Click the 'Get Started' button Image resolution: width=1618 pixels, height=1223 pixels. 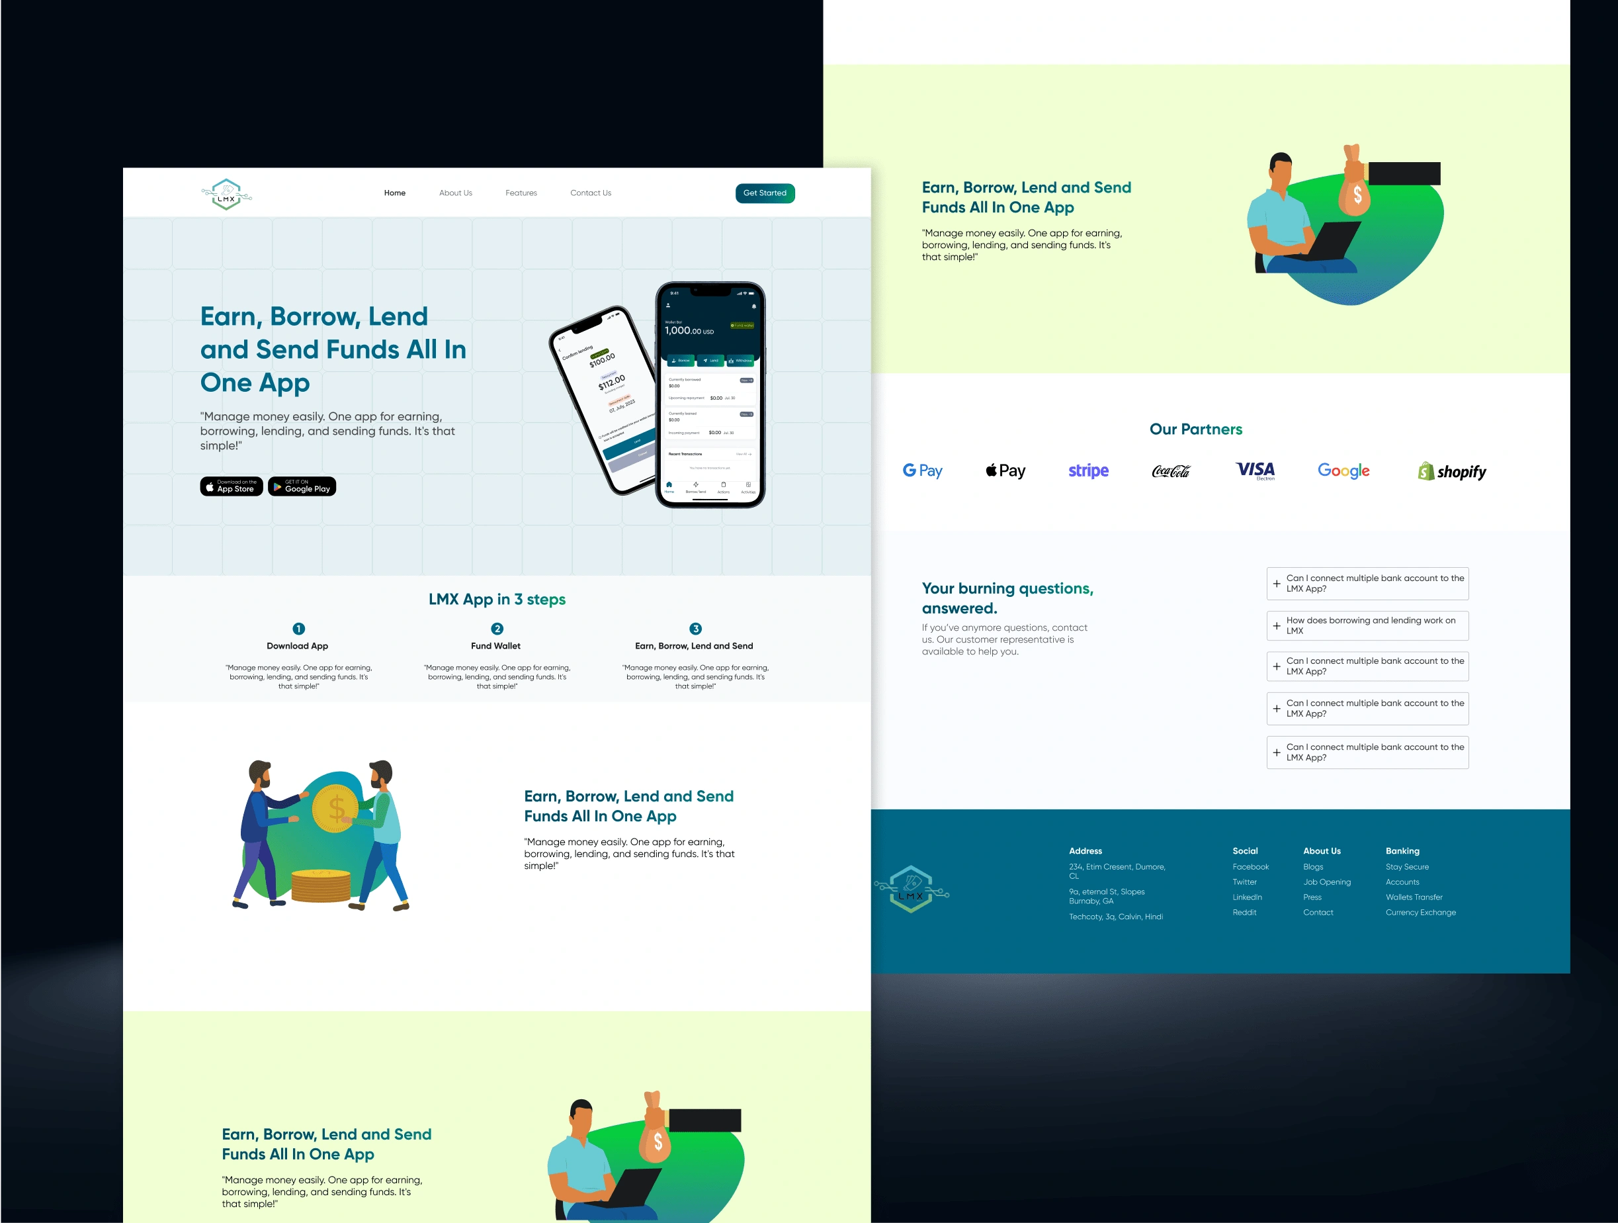coord(765,193)
